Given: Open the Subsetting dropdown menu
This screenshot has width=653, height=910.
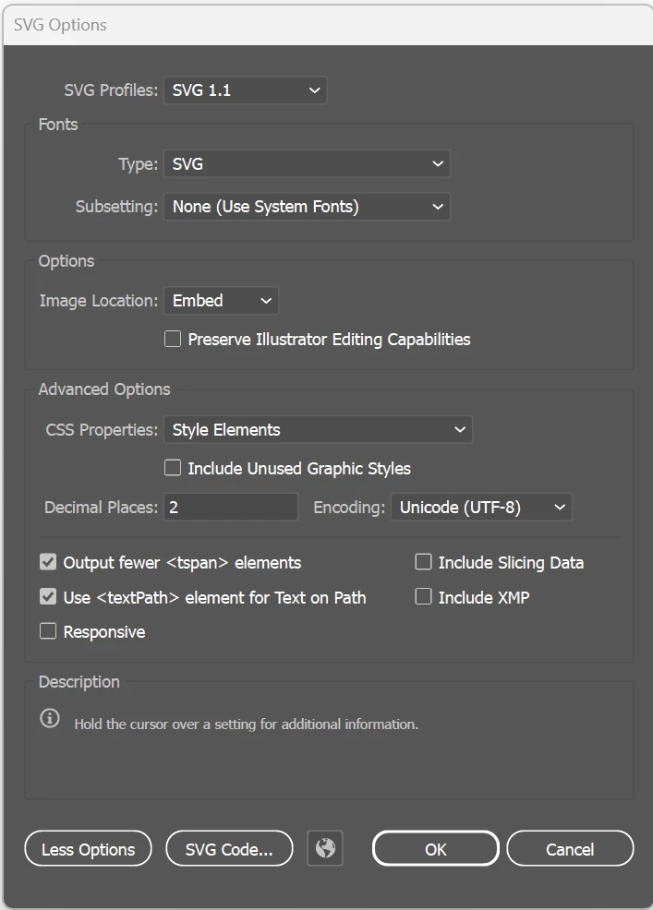Looking at the screenshot, I should [307, 207].
